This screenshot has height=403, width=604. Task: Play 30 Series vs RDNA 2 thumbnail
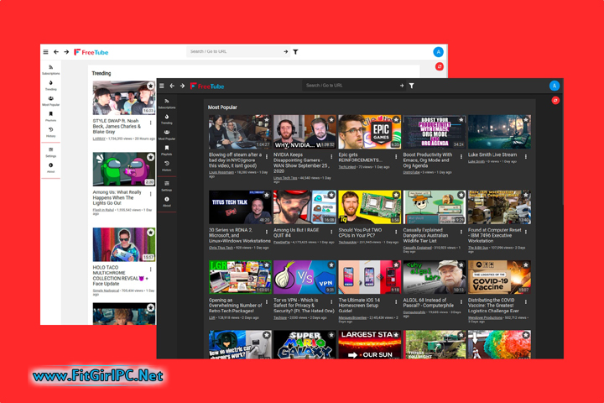(240, 207)
